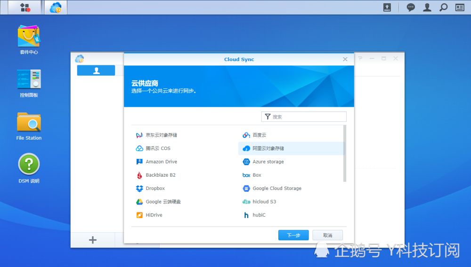
Task: Select the Box provider icon
Action: click(246, 175)
